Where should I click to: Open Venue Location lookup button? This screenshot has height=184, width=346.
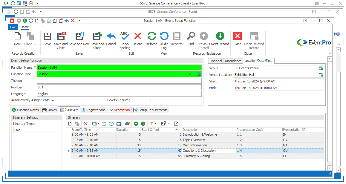pos(321,75)
